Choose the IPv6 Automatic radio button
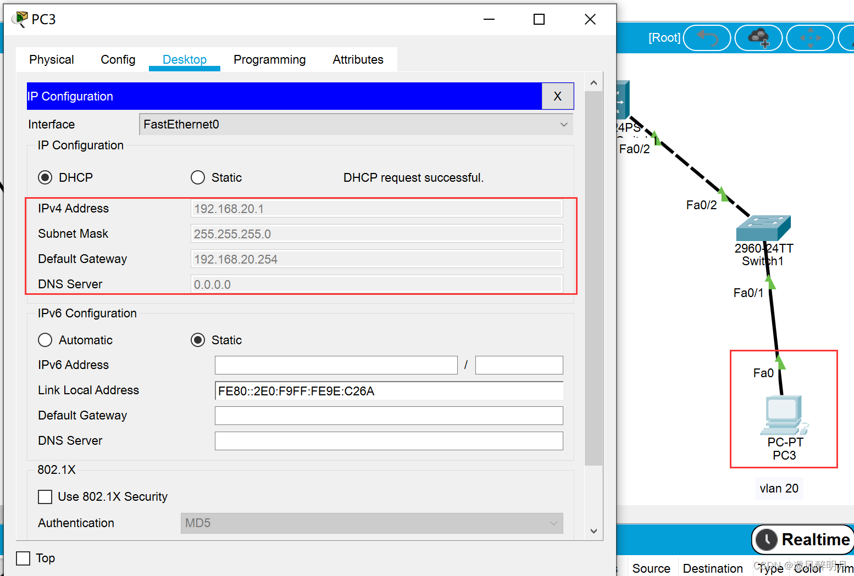Screen dimensions: 854x576 pyautogui.click(x=45, y=340)
